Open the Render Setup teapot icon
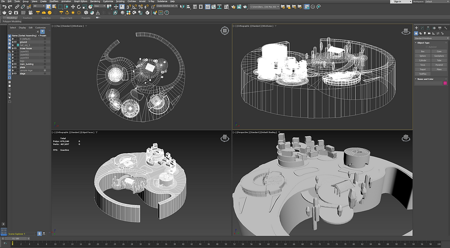Screen dimensions: 450x248 [x=233, y=6]
